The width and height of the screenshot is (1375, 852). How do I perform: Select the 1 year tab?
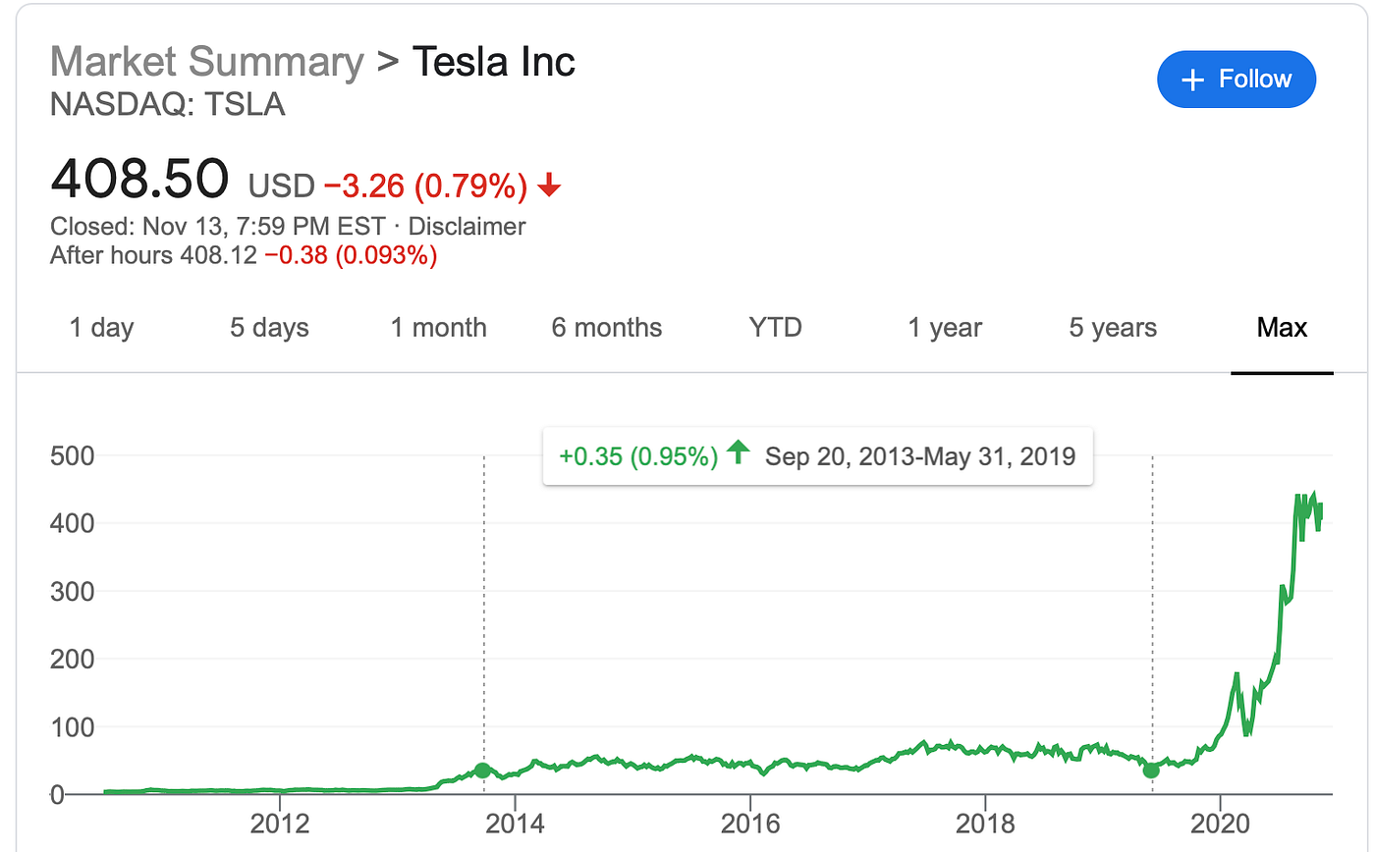944,327
